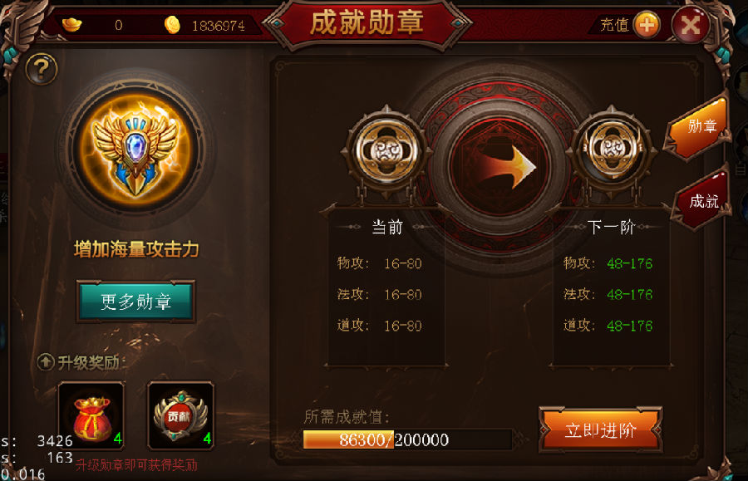Open the help question mark icon
This screenshot has height=481, width=748.
click(42, 70)
